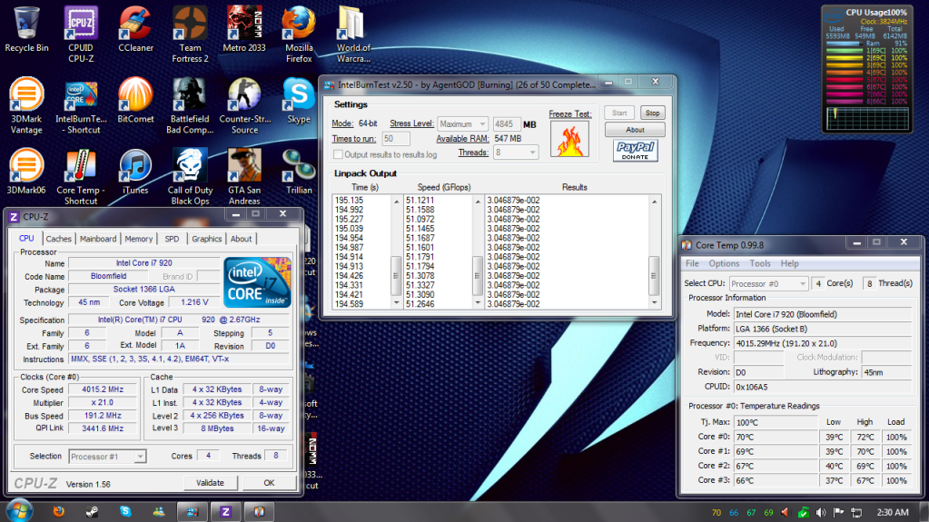Click the volume speaker tray icon
This screenshot has height=522, width=929.
(x=821, y=513)
